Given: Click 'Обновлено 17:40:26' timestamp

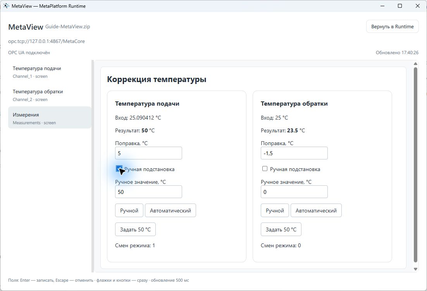Looking at the screenshot, I should 397,53.
